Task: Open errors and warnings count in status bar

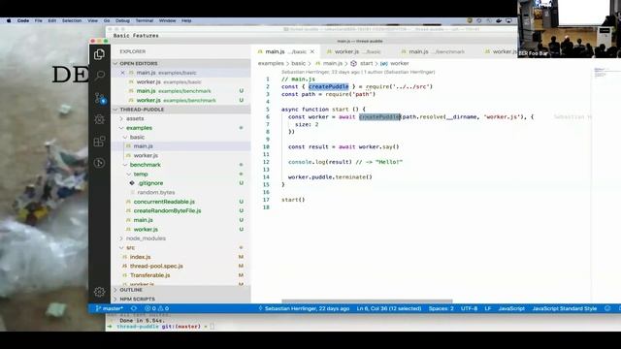Action: point(157,308)
